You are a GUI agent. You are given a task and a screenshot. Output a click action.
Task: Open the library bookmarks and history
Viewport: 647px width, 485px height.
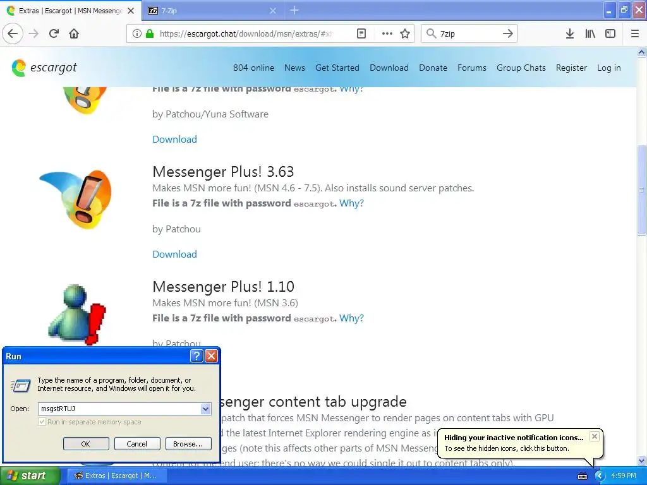point(590,33)
